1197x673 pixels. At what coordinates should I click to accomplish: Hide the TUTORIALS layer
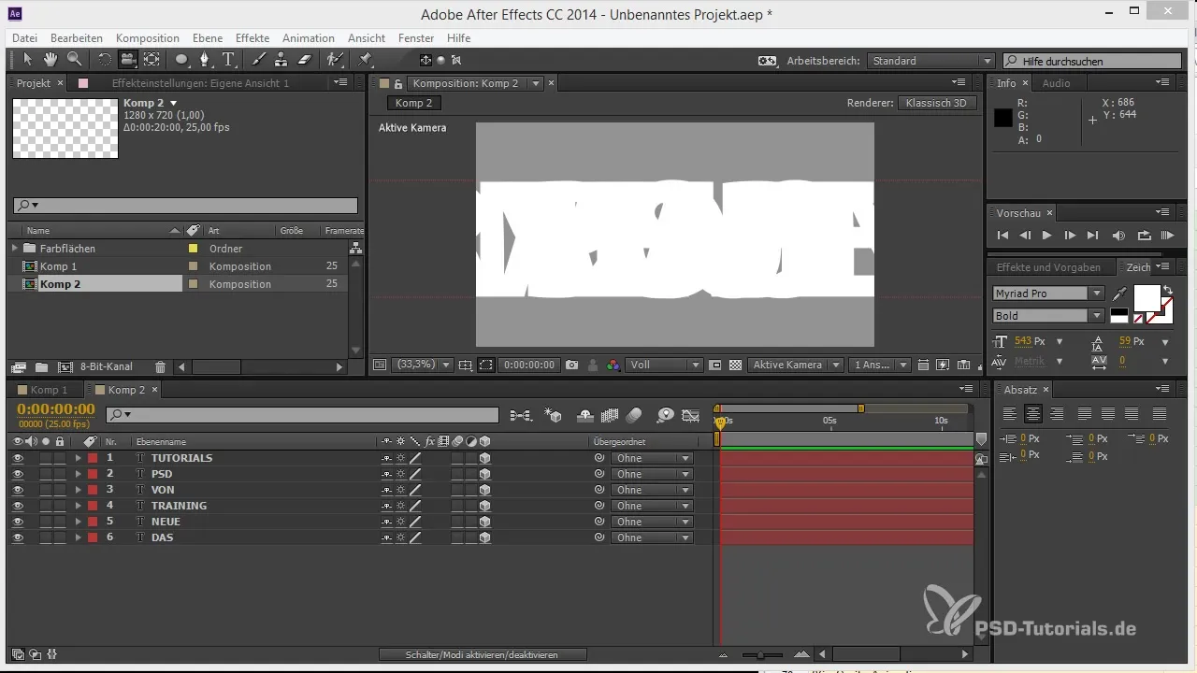point(18,458)
